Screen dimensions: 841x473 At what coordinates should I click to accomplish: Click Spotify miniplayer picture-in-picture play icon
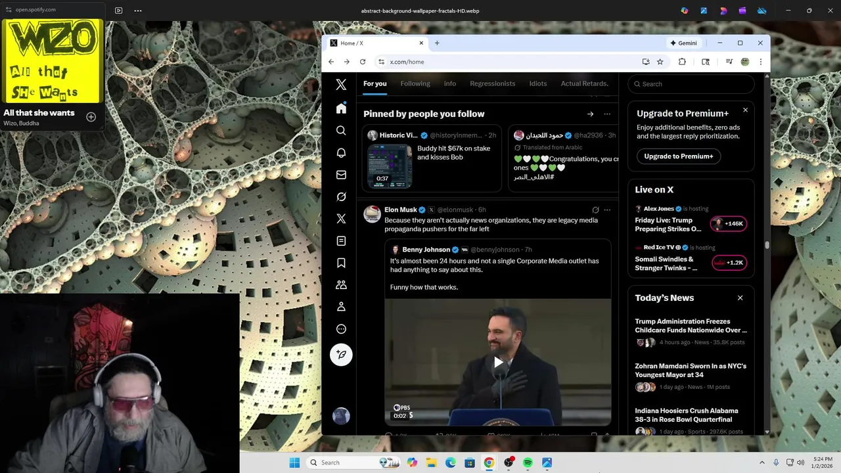pos(118,11)
